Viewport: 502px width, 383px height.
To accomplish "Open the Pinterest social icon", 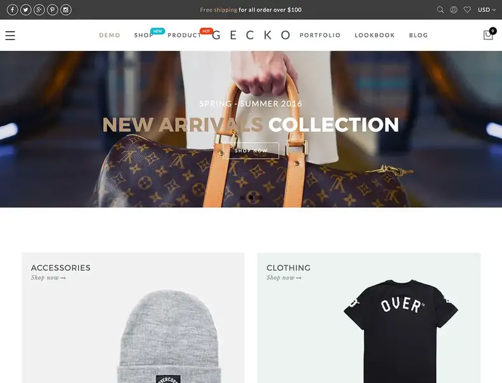I will tap(53, 10).
